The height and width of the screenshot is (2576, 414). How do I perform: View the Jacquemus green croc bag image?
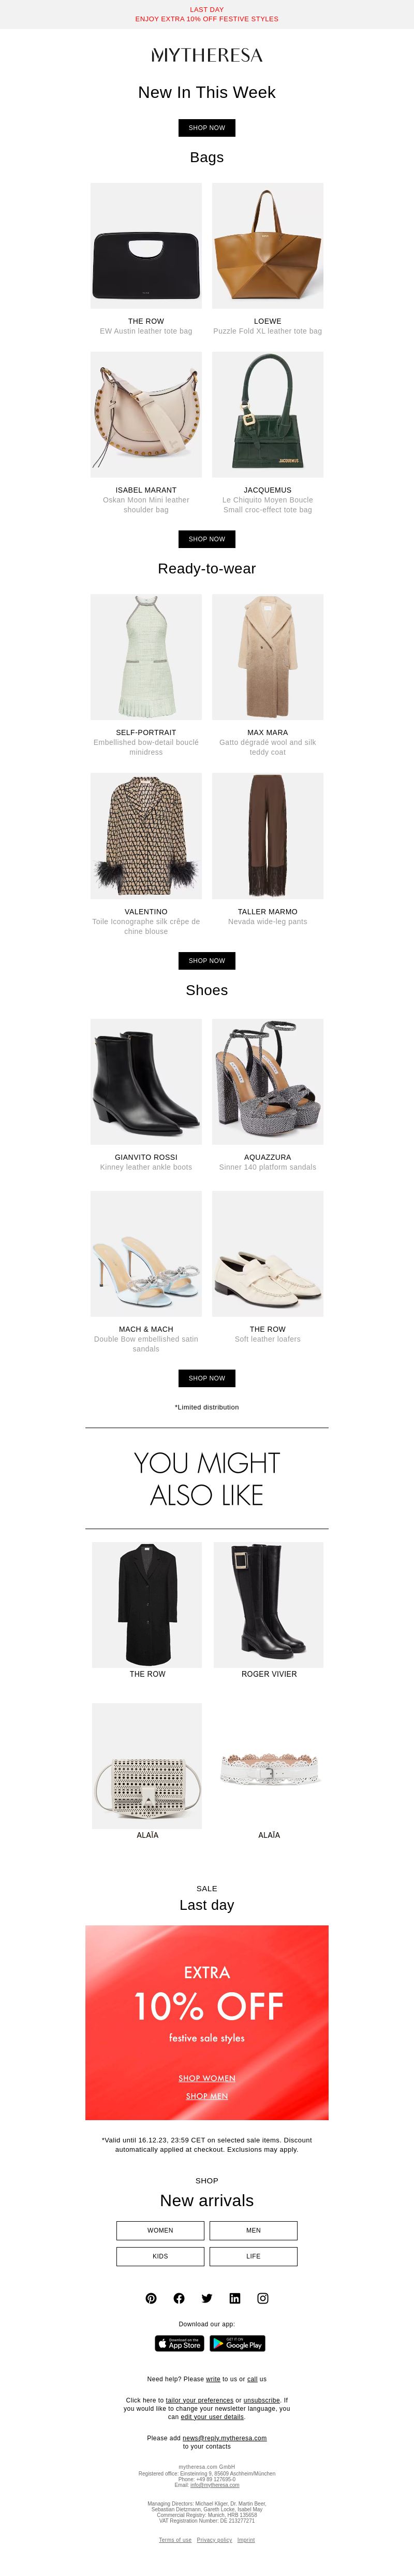click(268, 414)
